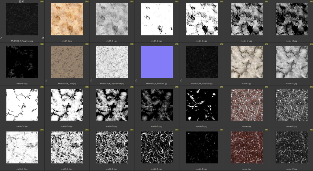Image resolution: width=313 pixels, height=171 pixels.
Task: Select the marble-7-1.jpg thumbnail
Action: point(292,62)
